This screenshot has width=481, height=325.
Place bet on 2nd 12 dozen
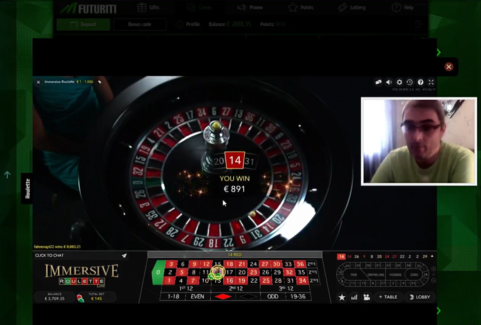tap(235, 288)
